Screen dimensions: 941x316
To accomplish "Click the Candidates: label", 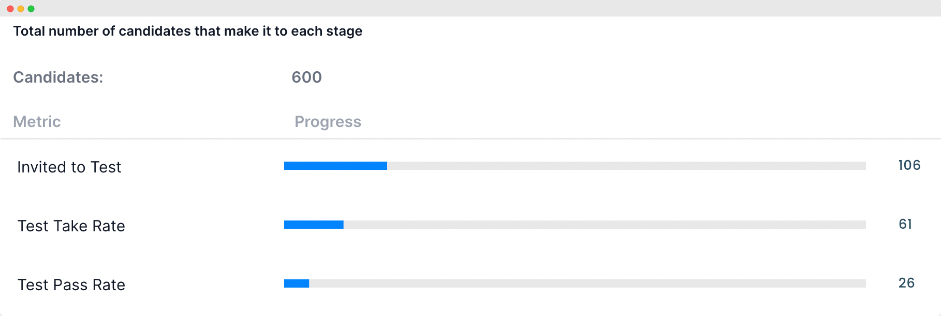I will click(58, 77).
